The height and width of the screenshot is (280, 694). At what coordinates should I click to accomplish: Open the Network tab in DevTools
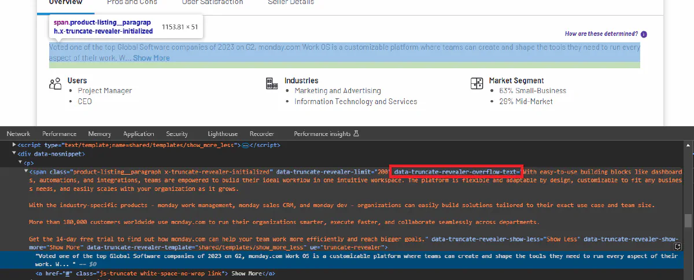pos(19,134)
